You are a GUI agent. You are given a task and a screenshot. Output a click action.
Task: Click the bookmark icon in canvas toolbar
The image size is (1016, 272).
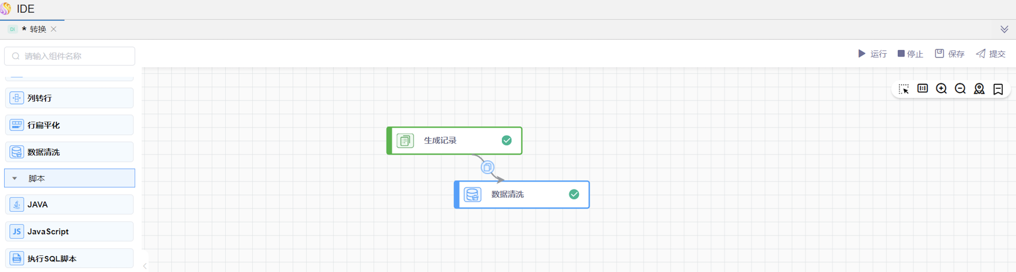tap(998, 89)
